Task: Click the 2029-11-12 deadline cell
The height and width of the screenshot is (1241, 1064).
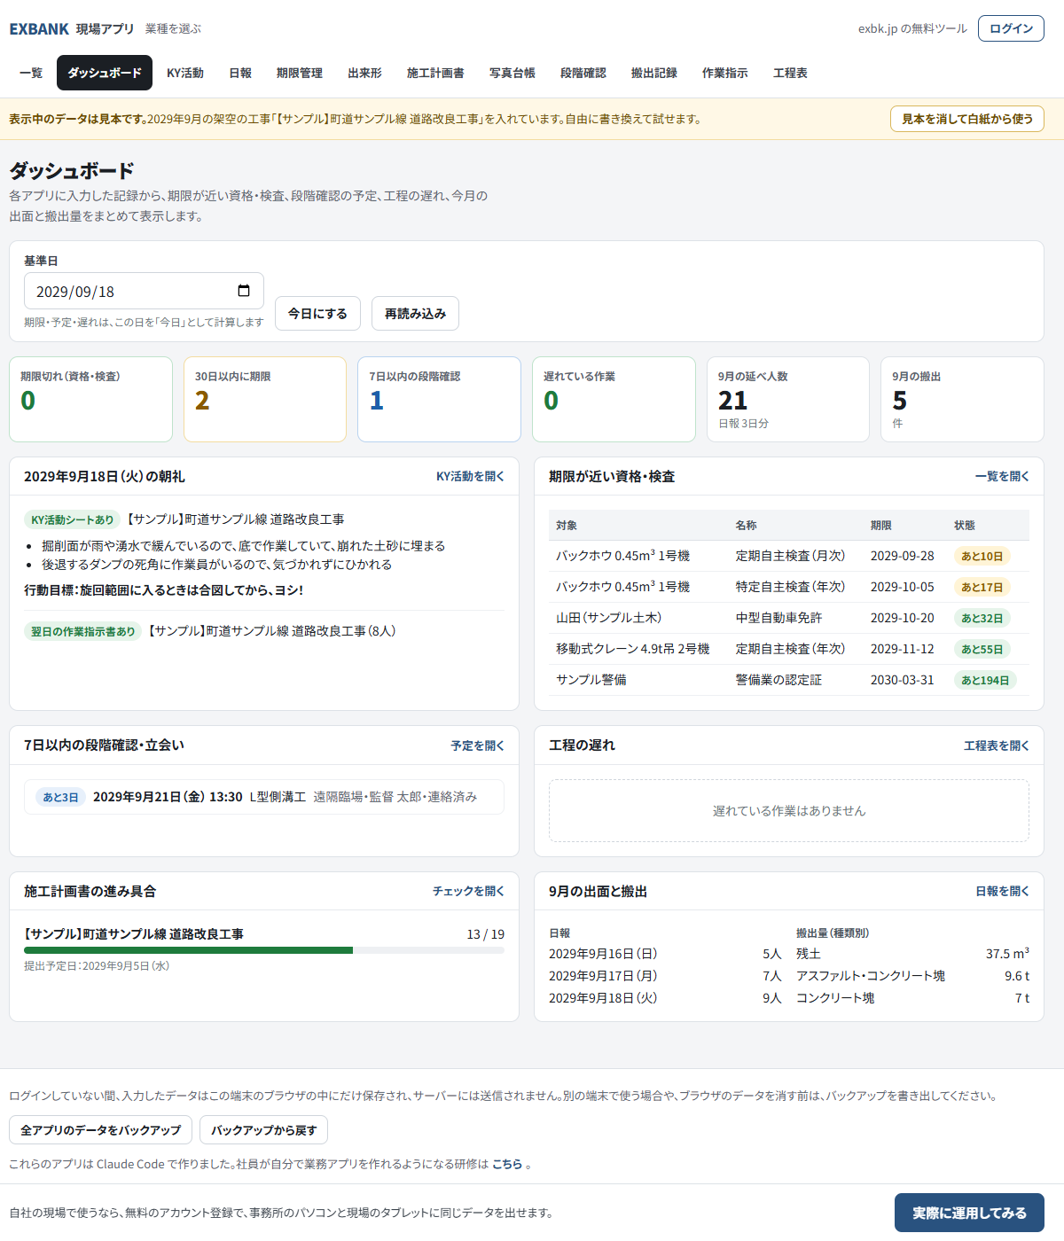Action: 903,649
